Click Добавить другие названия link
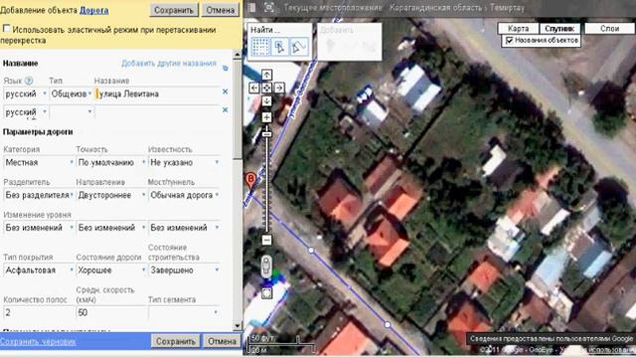Screen dimensions: 636x358 169,64
